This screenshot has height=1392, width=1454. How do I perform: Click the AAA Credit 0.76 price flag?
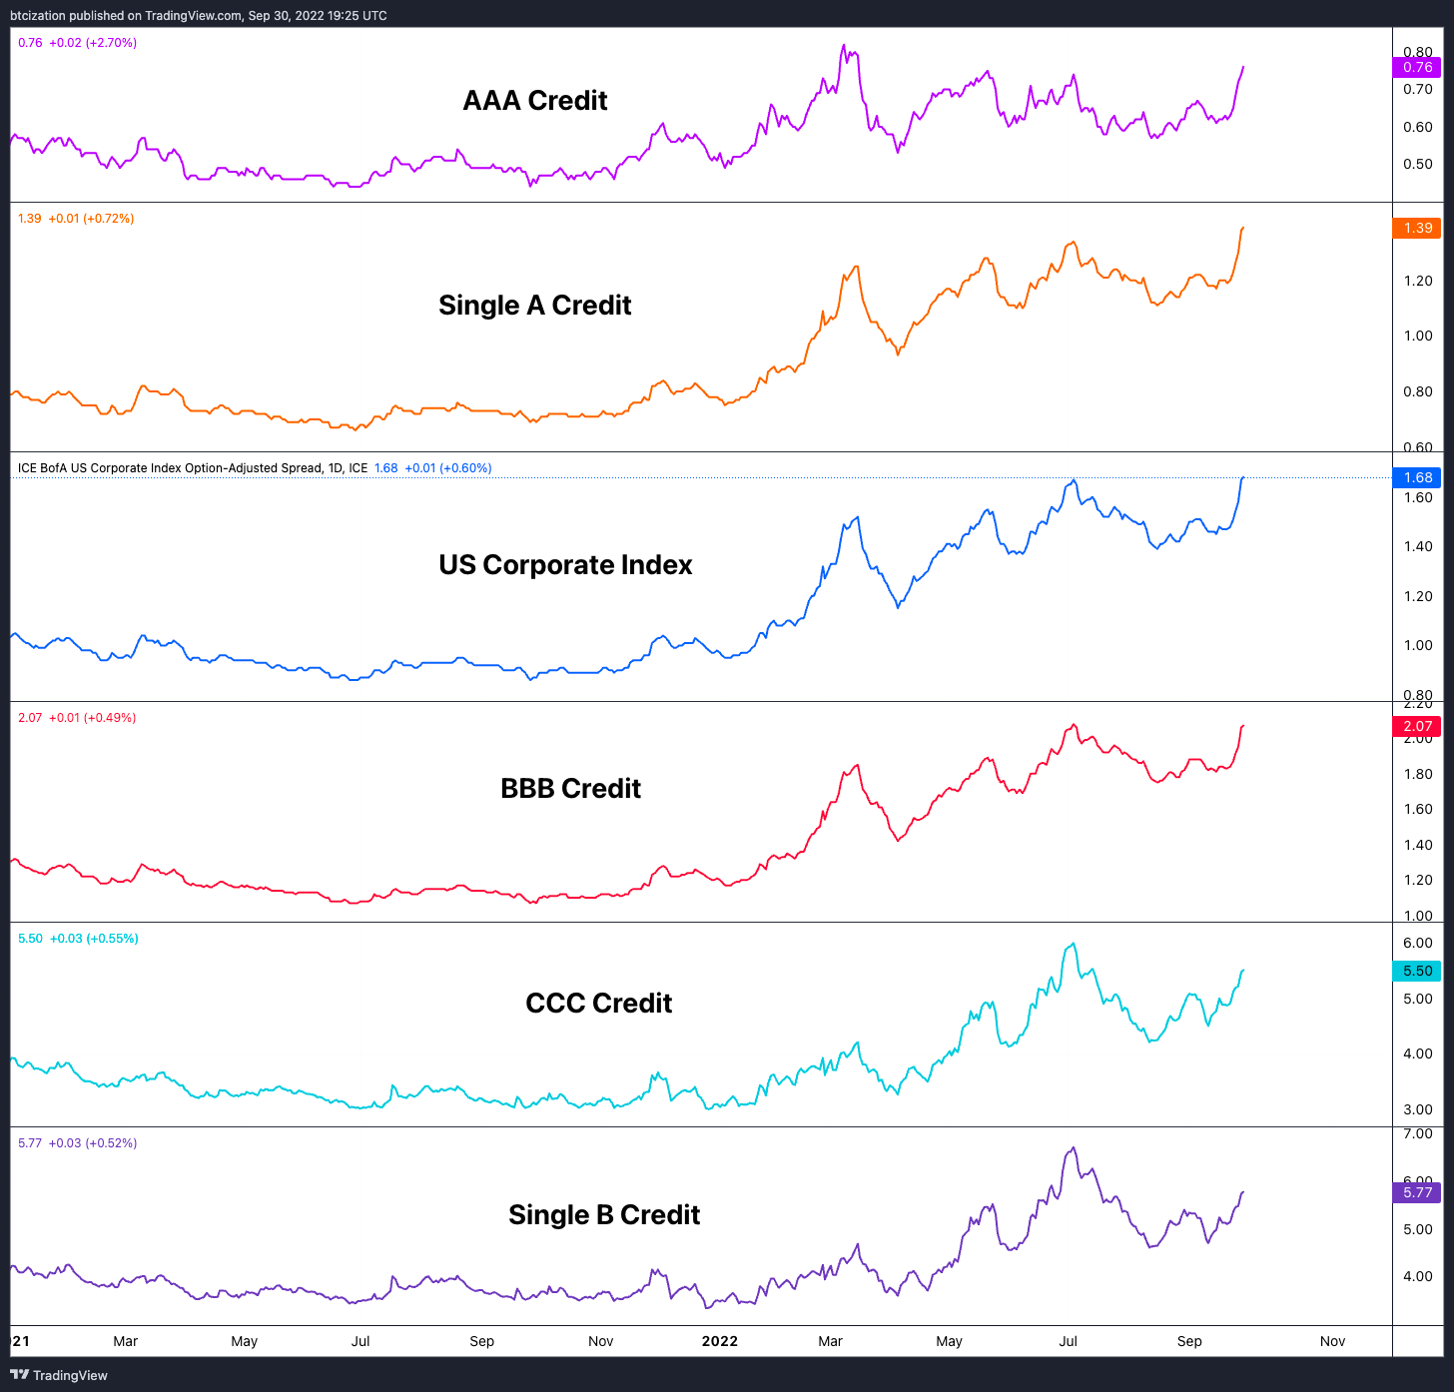pos(1416,67)
